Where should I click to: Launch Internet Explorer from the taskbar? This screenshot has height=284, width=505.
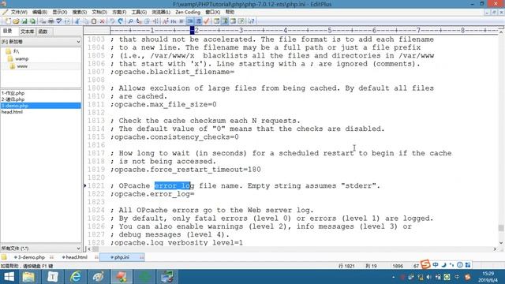(76, 277)
